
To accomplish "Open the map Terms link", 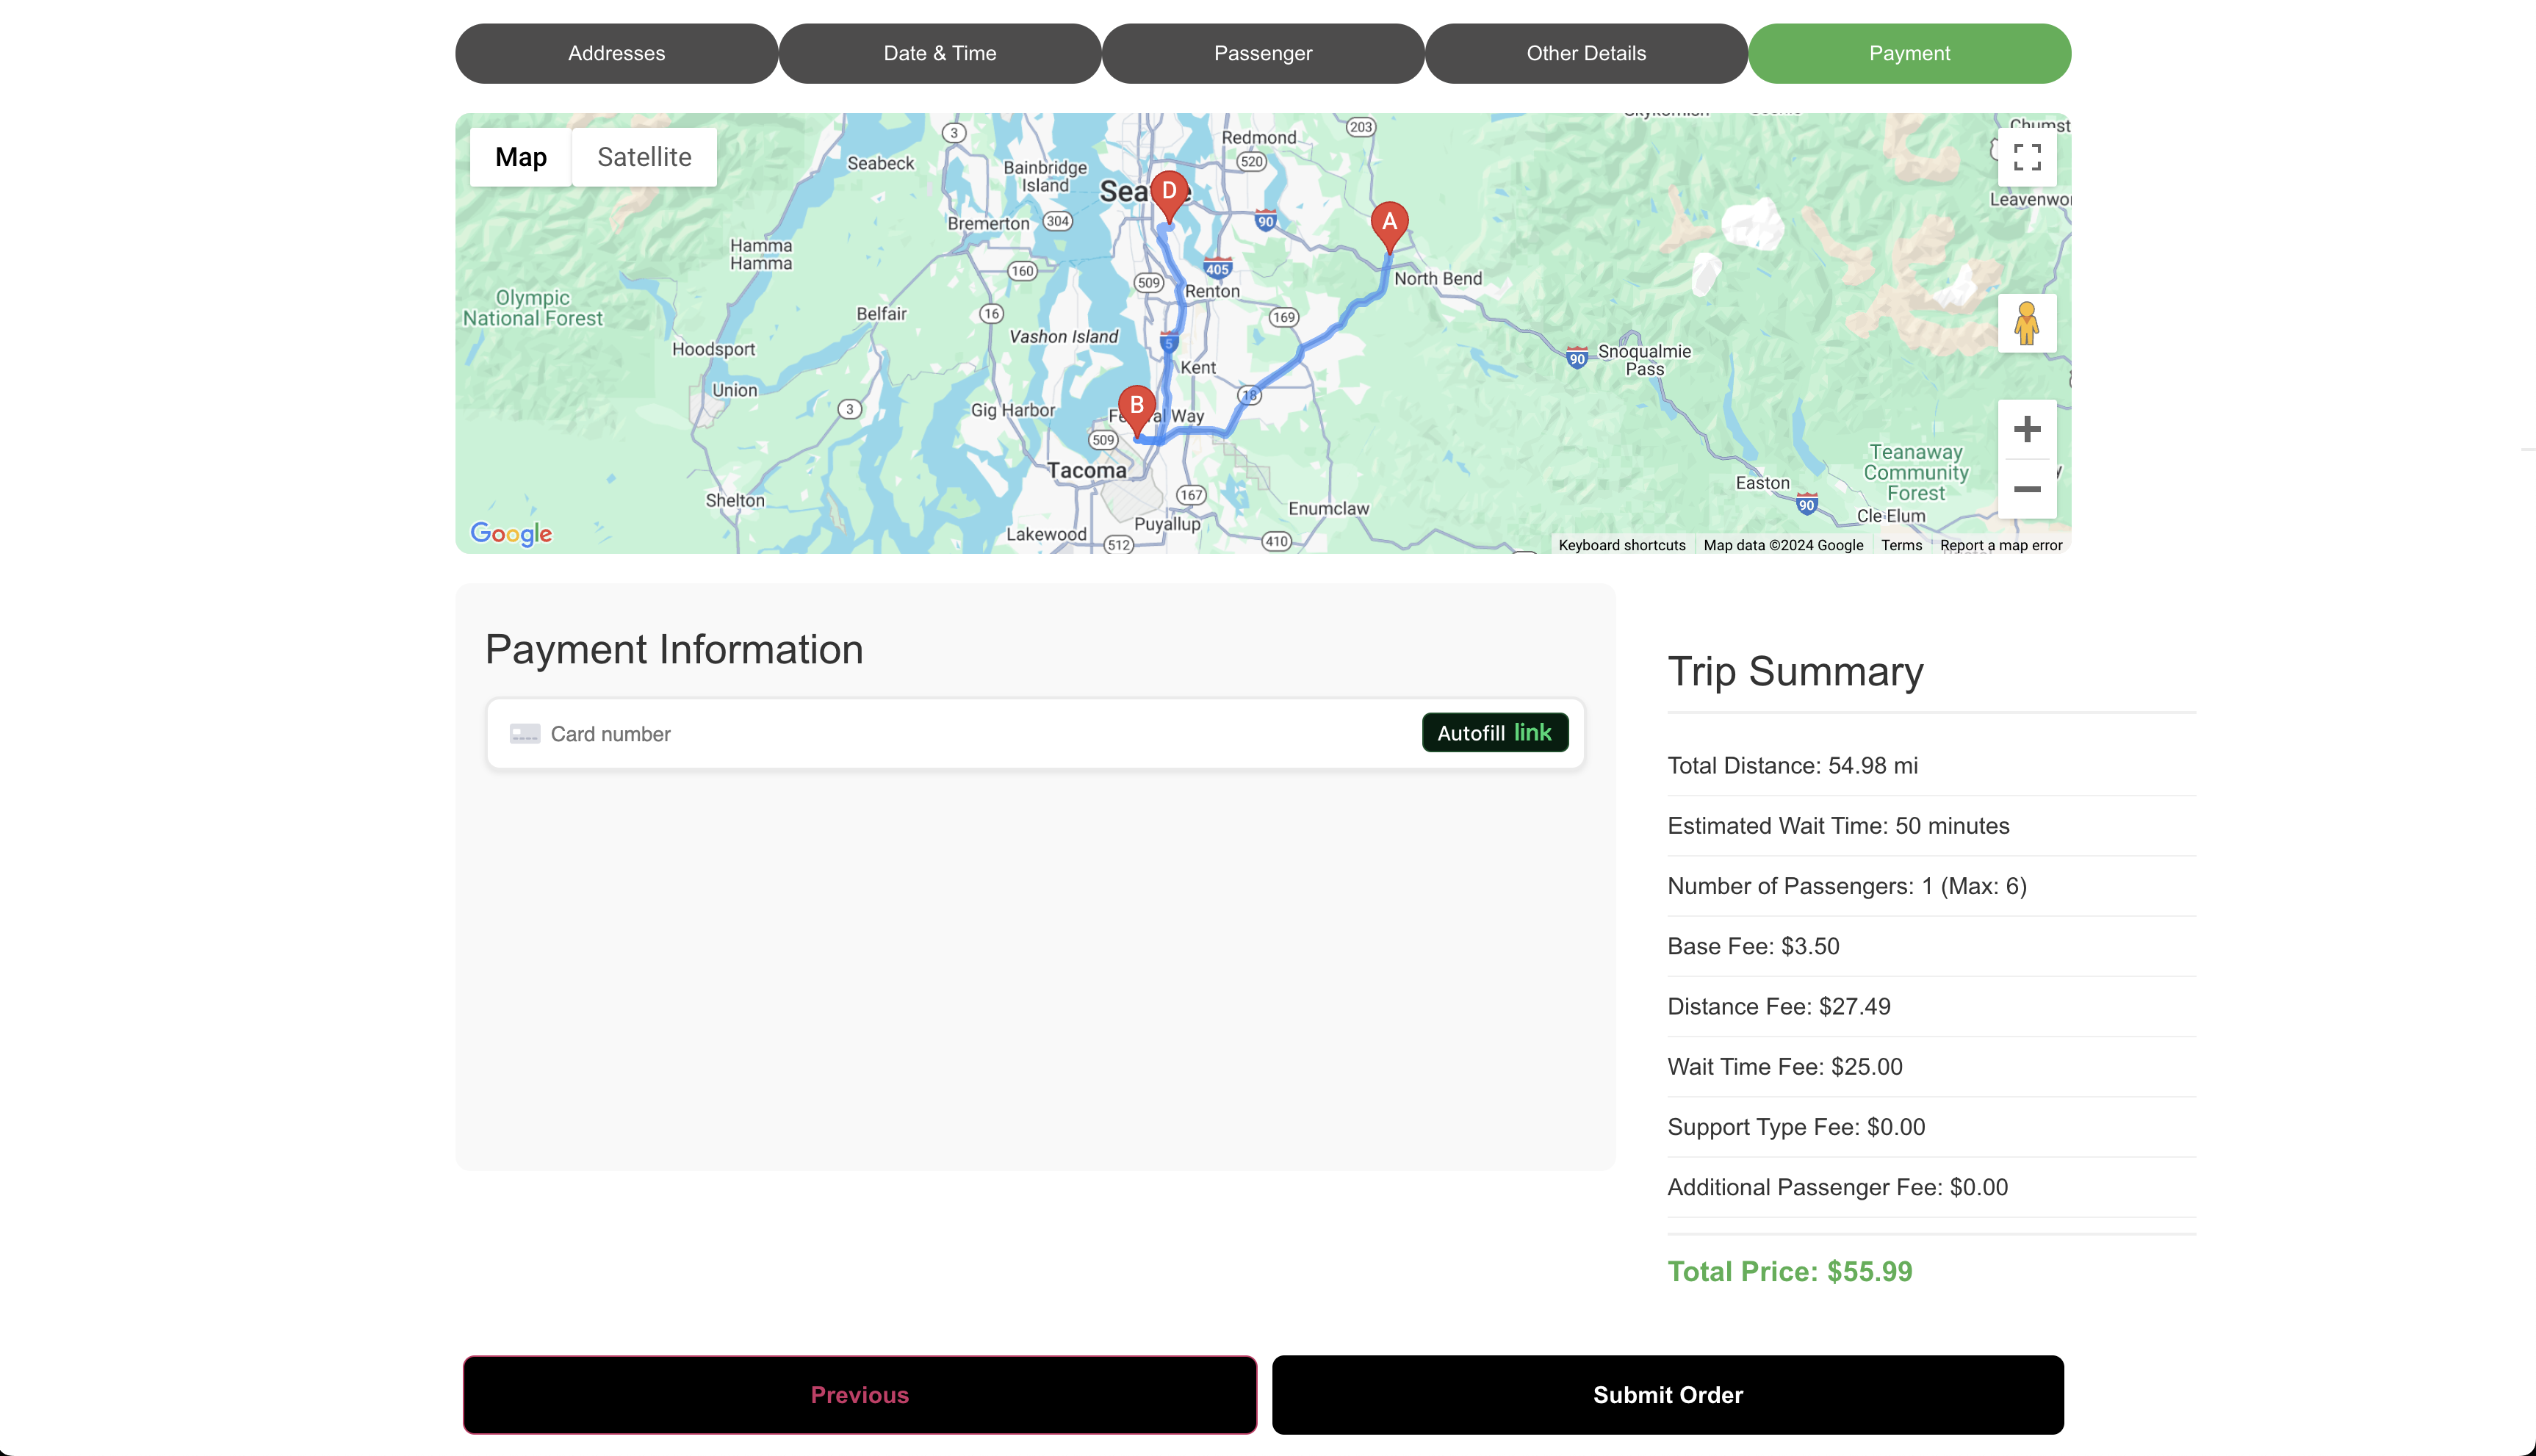I will coord(1901,545).
